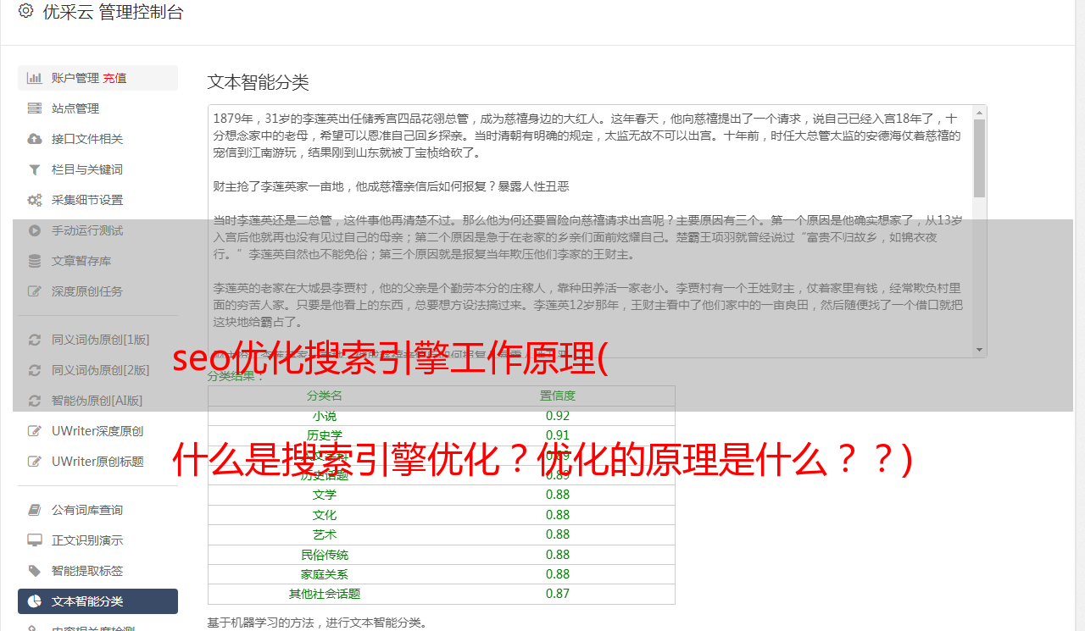The image size is (1085, 631).
Task: Click the book icon for 公有词库查询
Action: [35, 510]
